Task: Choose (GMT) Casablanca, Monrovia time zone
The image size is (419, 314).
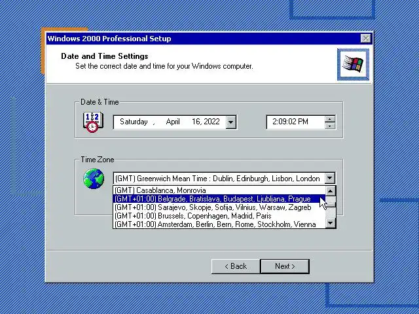Action: point(219,190)
